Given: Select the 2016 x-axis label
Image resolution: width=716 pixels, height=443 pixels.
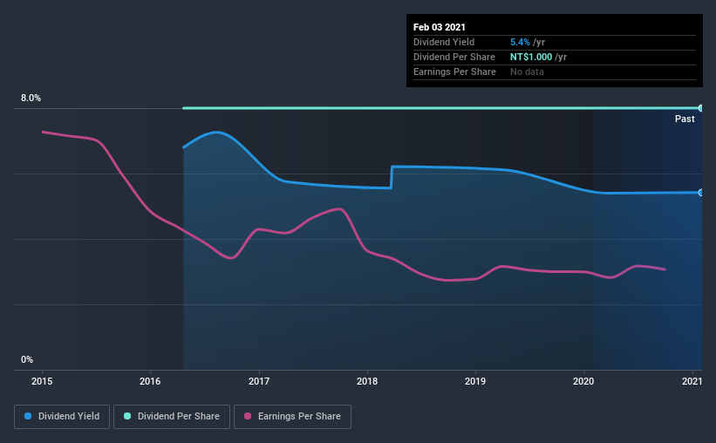Looking at the screenshot, I should click(150, 381).
